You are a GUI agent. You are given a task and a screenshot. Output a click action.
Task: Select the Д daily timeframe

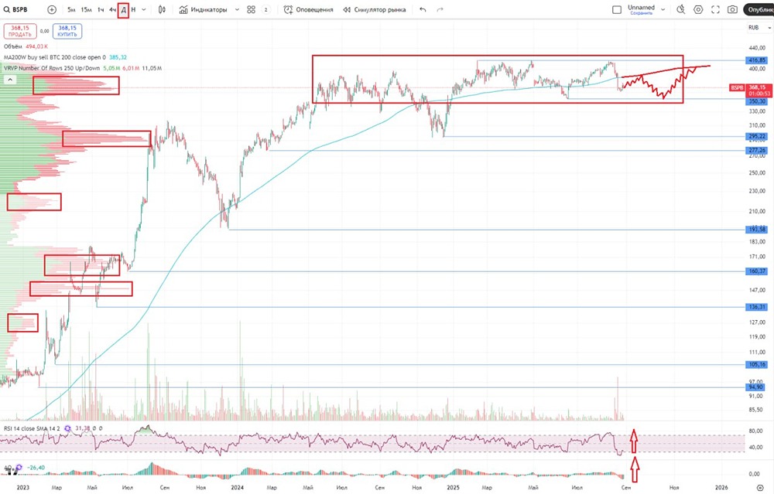pyautogui.click(x=123, y=9)
